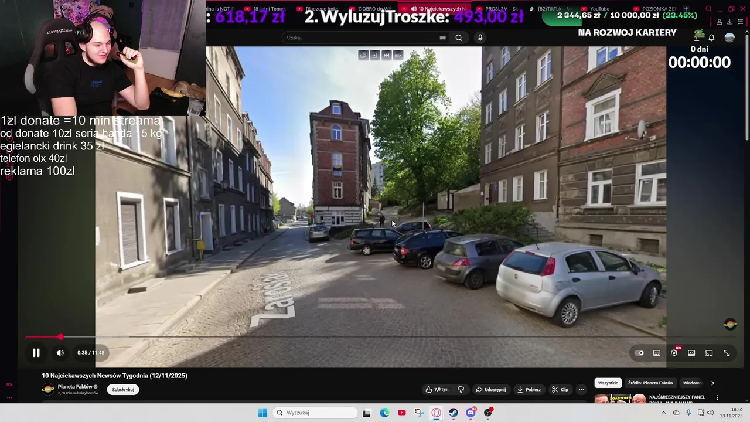
Task: Click the Windows taskbar Wyszukaj search box
Action: tap(316, 413)
